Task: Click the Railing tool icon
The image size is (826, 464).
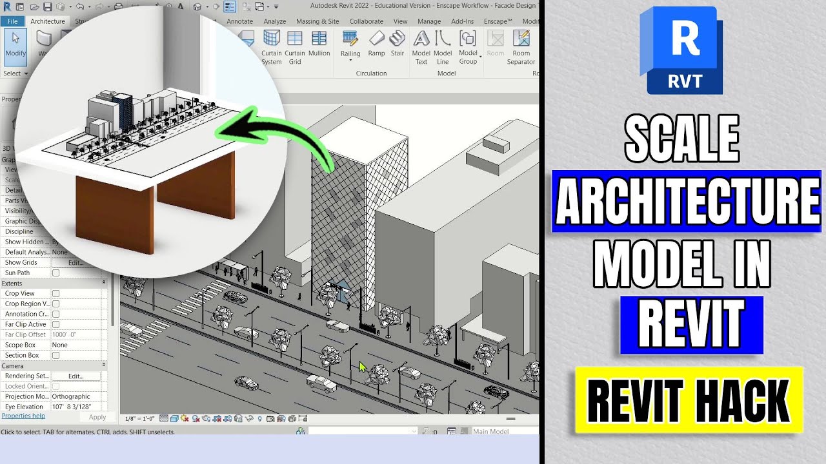Action: (x=350, y=39)
